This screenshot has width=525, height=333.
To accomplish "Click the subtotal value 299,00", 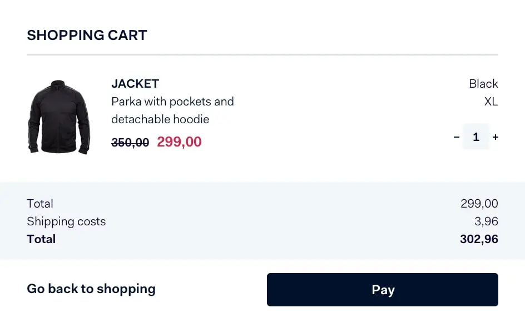I will pos(479,204).
